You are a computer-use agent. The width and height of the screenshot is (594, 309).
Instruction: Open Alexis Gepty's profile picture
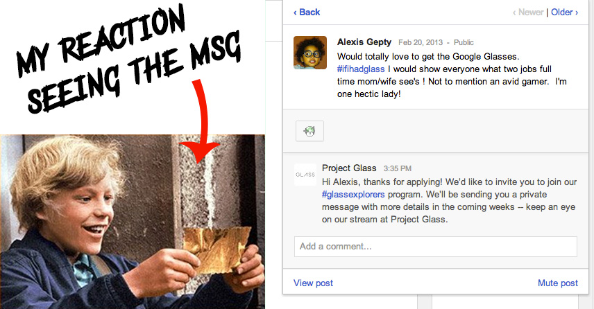point(310,53)
